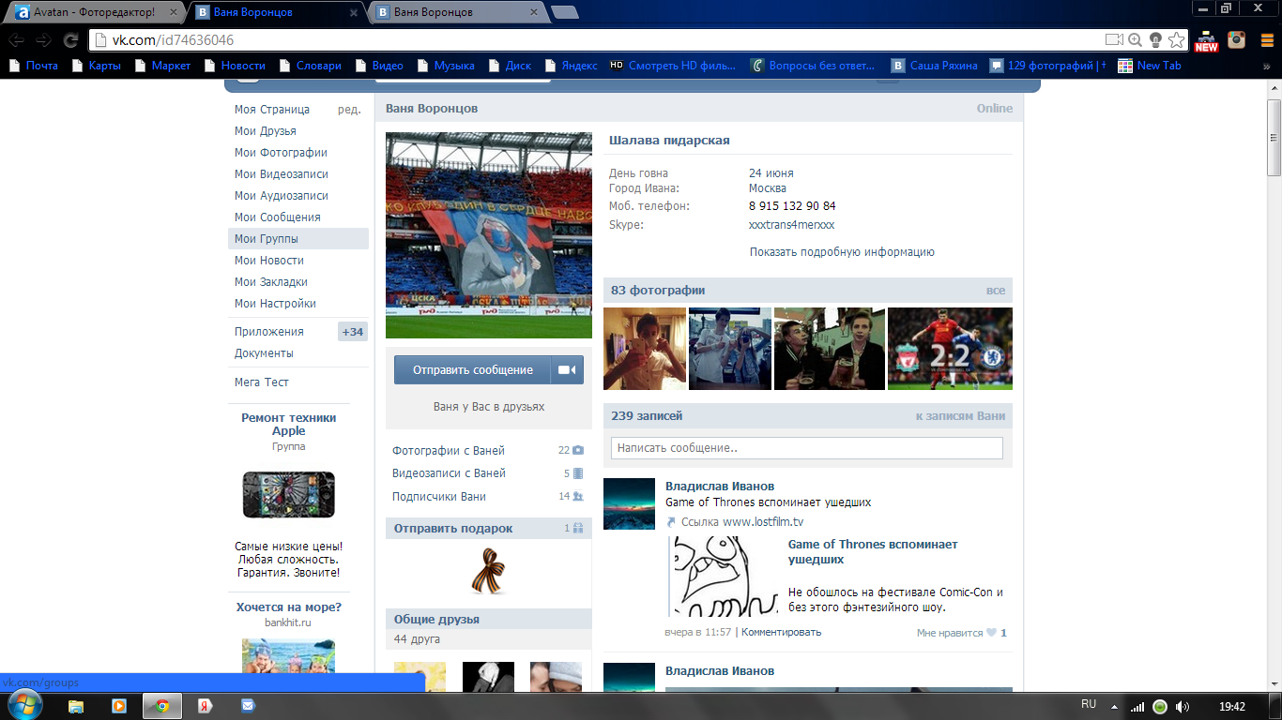
Task: Bookmark page with star icon
Action: coord(1176,40)
